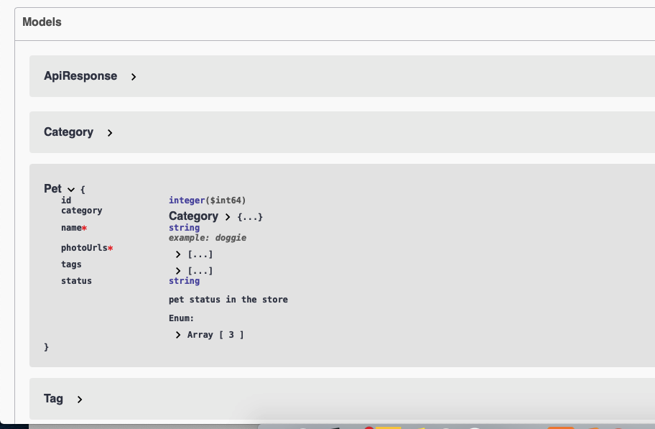Expand the ApiResponse model chevron
This screenshot has height=429, width=655.
pyautogui.click(x=134, y=77)
